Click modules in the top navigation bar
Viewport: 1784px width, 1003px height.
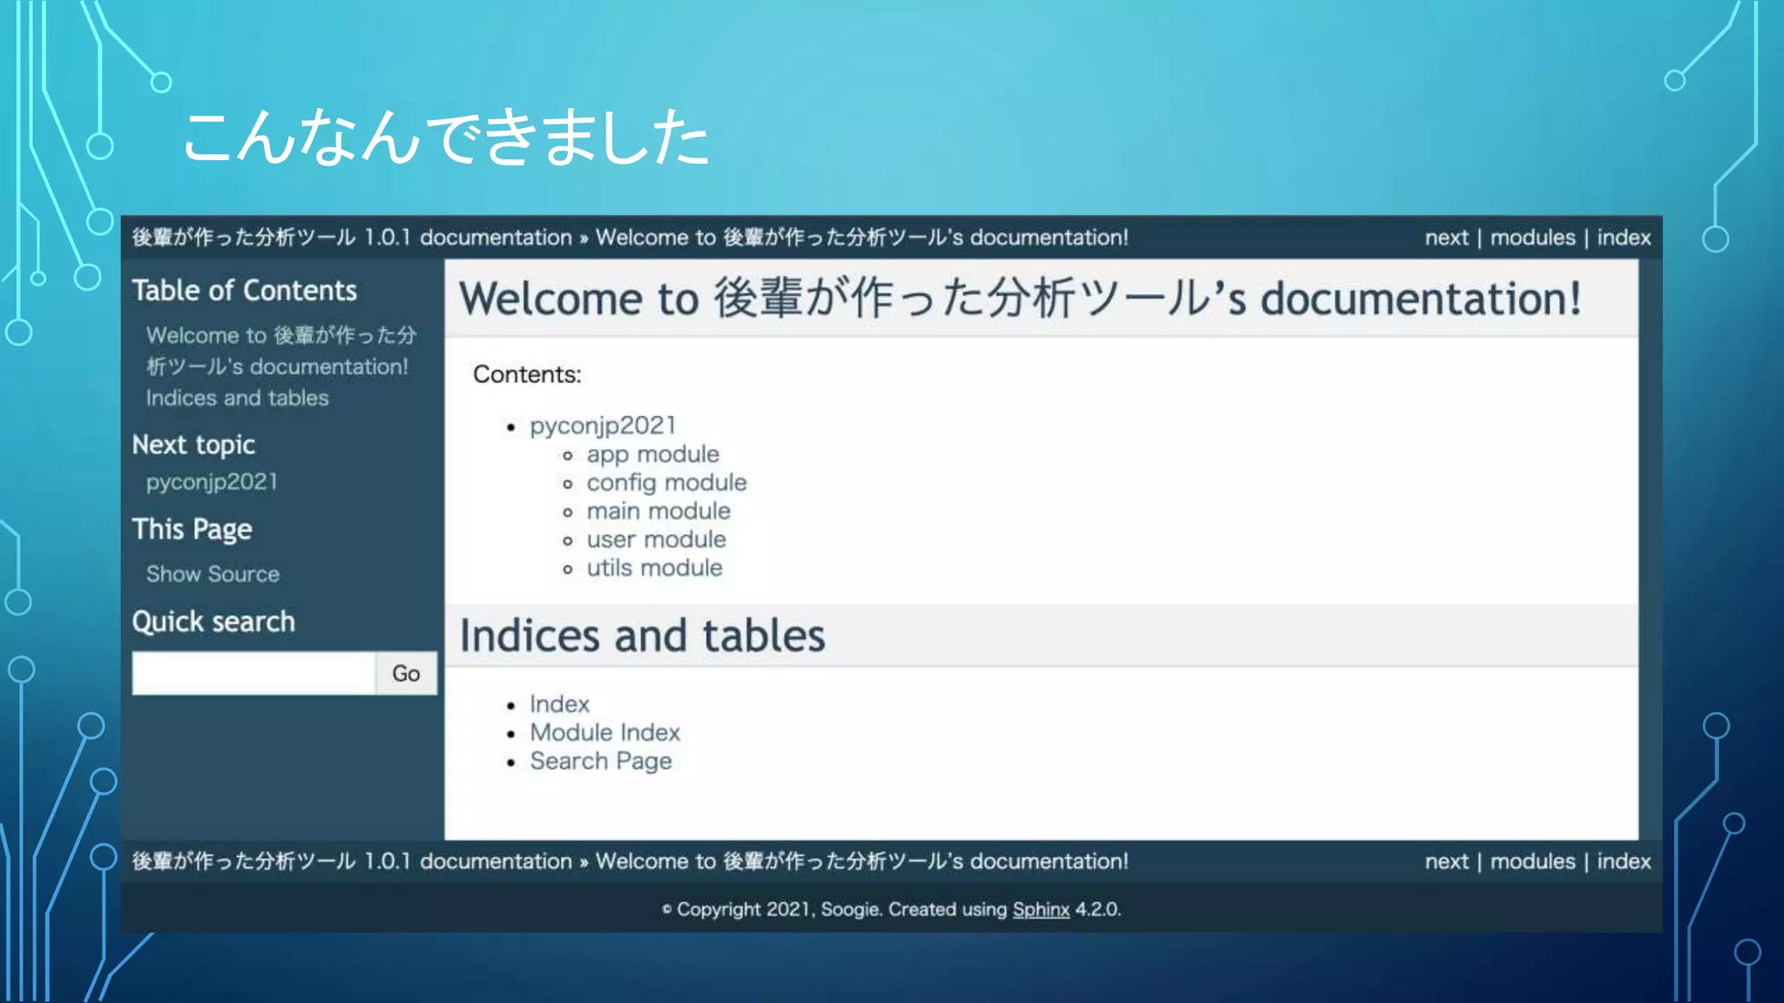1532,238
